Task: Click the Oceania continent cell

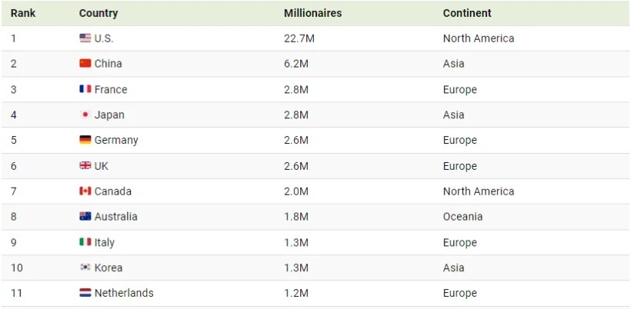Action: (x=463, y=216)
